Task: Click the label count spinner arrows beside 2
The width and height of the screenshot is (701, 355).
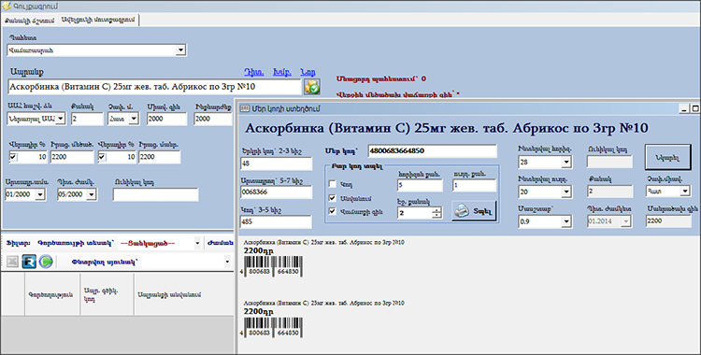Action: click(x=436, y=213)
